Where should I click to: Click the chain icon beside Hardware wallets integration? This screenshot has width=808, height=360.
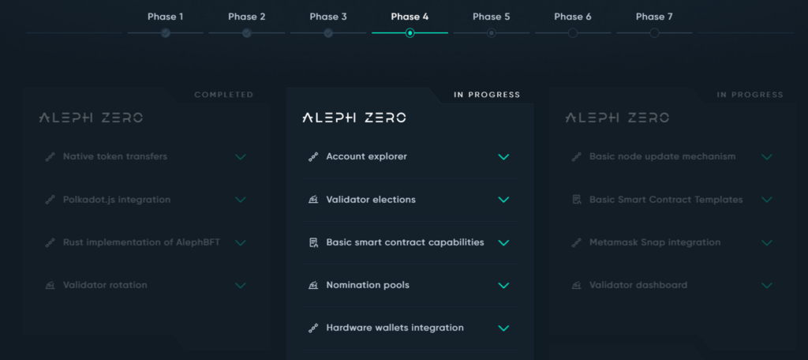tap(312, 328)
